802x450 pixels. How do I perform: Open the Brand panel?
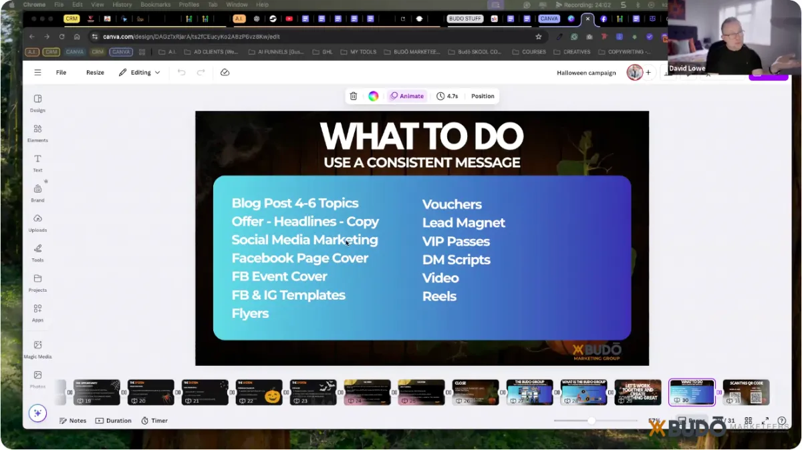[37, 193]
